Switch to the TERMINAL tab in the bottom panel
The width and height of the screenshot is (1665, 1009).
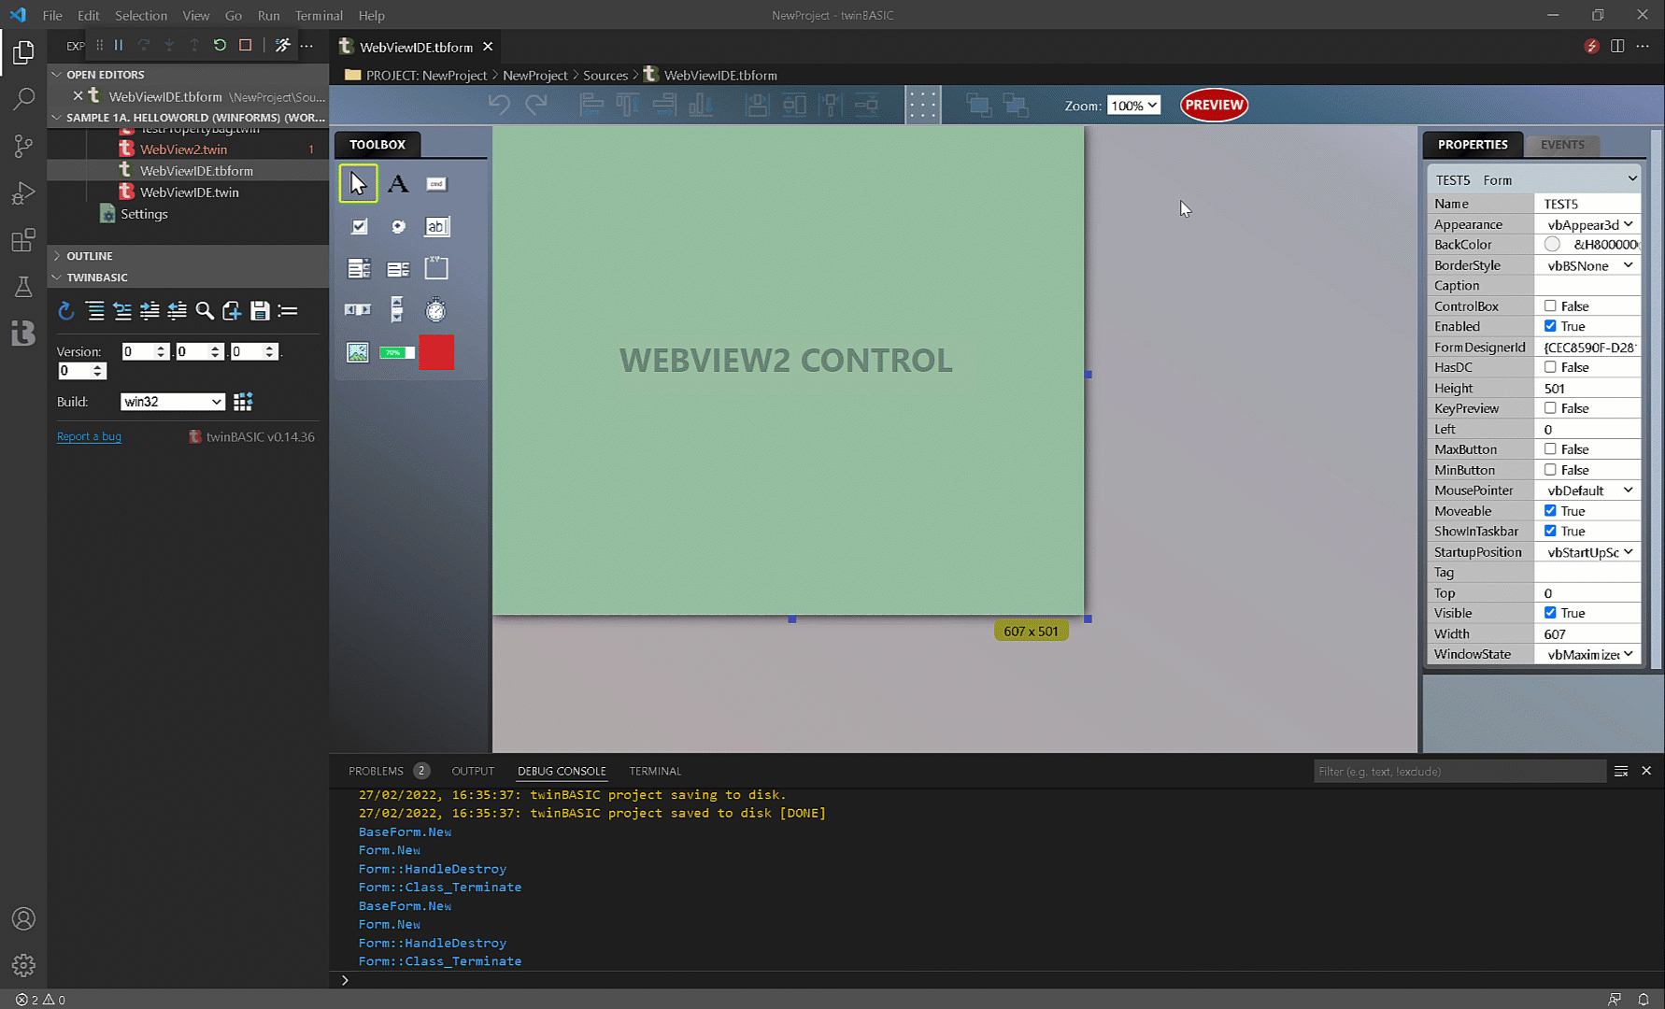point(655,771)
